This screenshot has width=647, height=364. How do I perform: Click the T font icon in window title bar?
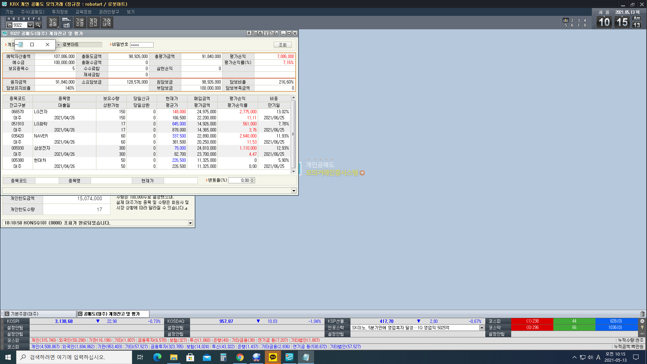tap(266, 33)
